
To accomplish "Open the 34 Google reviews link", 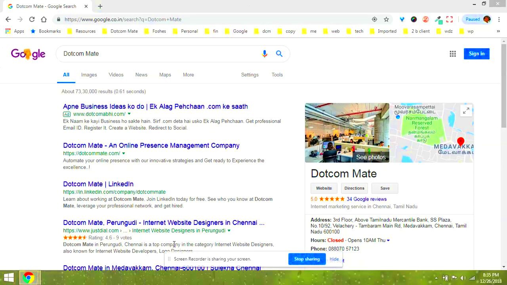I will coord(366,199).
